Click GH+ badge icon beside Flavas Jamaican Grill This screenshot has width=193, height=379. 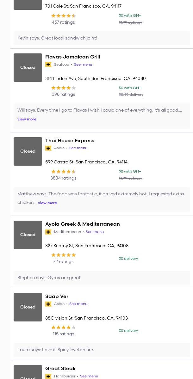pos(48,64)
